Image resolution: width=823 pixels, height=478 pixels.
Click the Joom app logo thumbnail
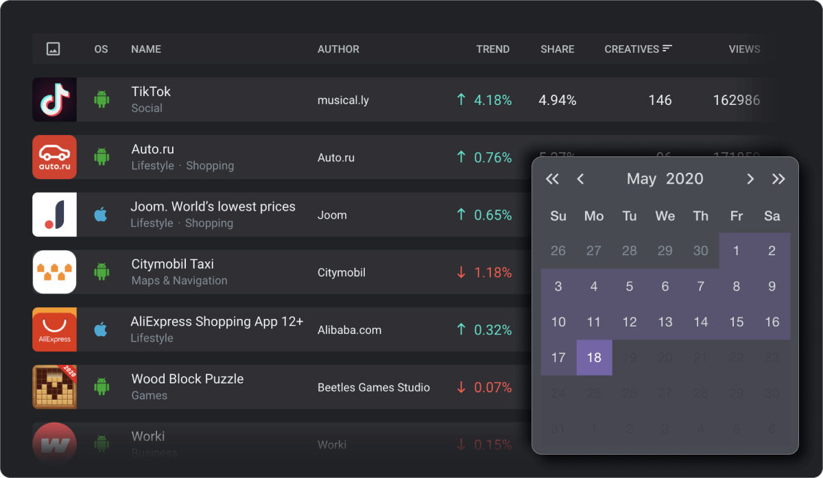54,215
